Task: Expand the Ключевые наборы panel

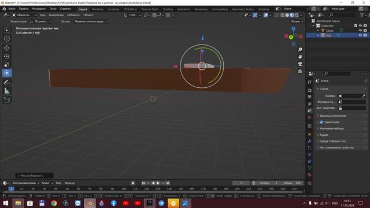Action: coord(331,128)
